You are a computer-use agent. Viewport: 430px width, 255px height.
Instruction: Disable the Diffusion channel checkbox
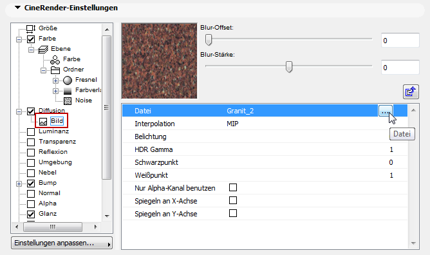pos(31,111)
